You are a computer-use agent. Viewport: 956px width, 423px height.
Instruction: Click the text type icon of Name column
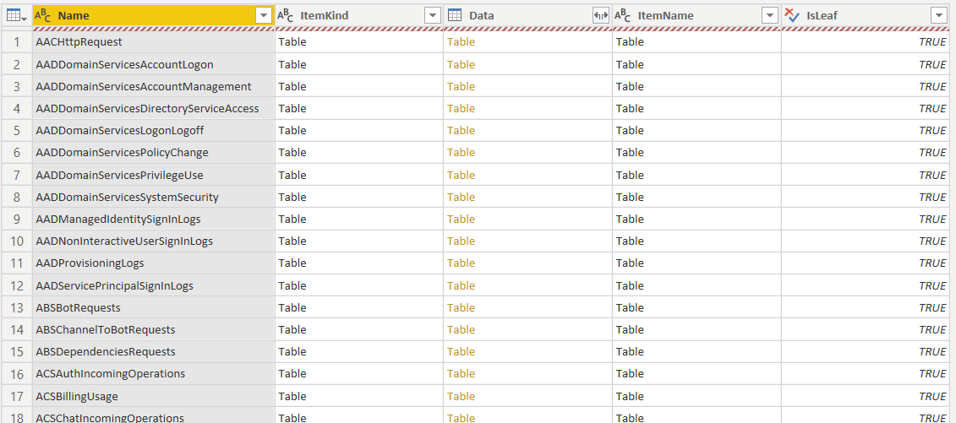tap(42, 16)
